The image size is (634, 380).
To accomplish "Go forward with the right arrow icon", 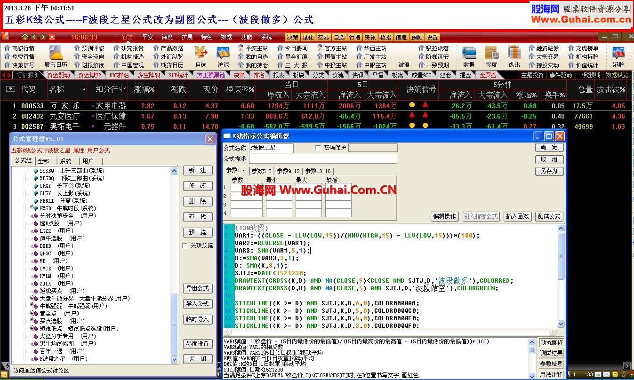I will pos(43,37).
